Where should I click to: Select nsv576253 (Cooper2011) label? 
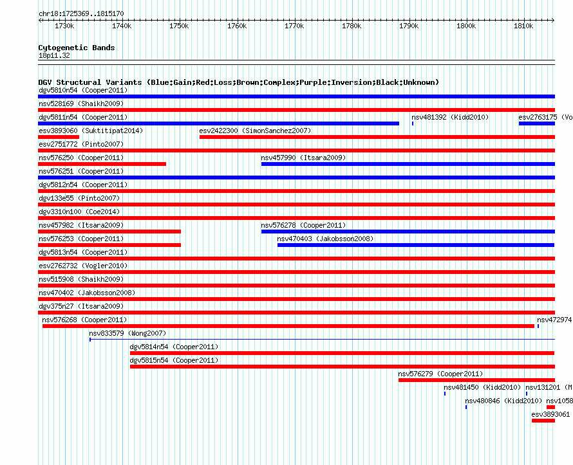coord(81,239)
